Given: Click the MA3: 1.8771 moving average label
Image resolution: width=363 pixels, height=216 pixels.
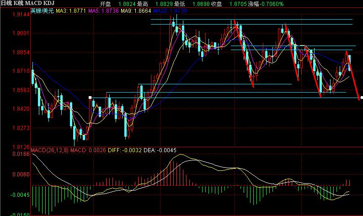Looking at the screenshot, I should pyautogui.click(x=71, y=11).
